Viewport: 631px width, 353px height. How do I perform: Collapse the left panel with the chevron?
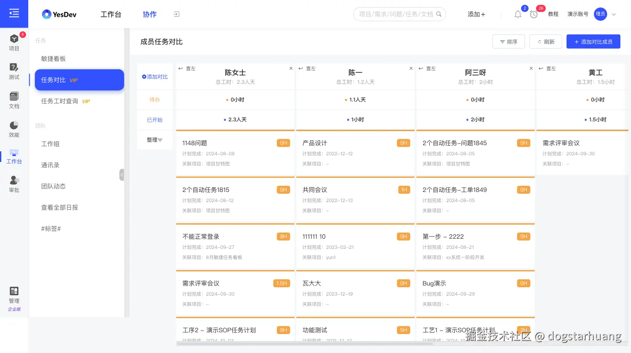click(122, 175)
